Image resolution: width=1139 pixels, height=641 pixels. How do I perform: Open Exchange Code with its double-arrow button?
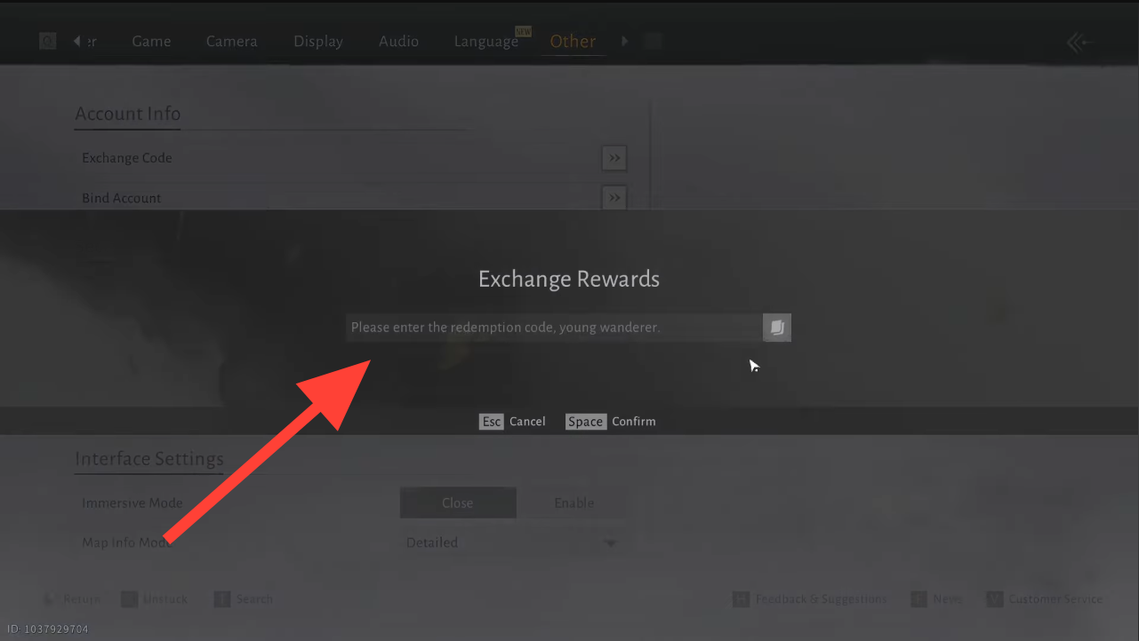614,158
